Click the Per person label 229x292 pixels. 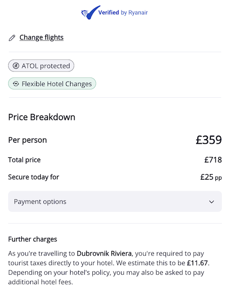[27, 140]
